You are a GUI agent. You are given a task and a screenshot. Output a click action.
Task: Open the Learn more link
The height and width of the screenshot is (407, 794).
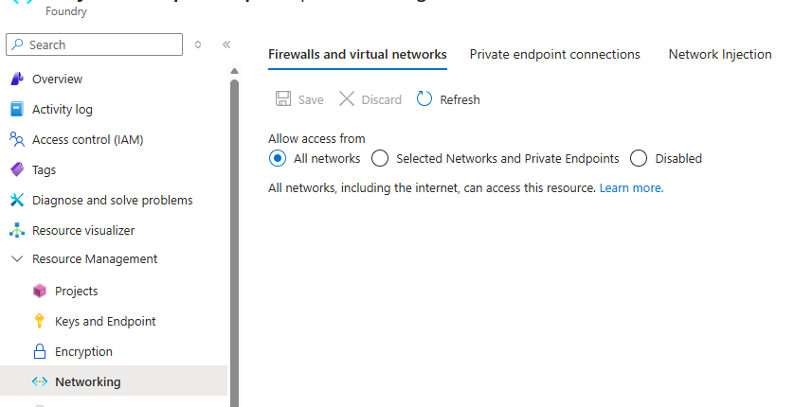click(x=630, y=188)
